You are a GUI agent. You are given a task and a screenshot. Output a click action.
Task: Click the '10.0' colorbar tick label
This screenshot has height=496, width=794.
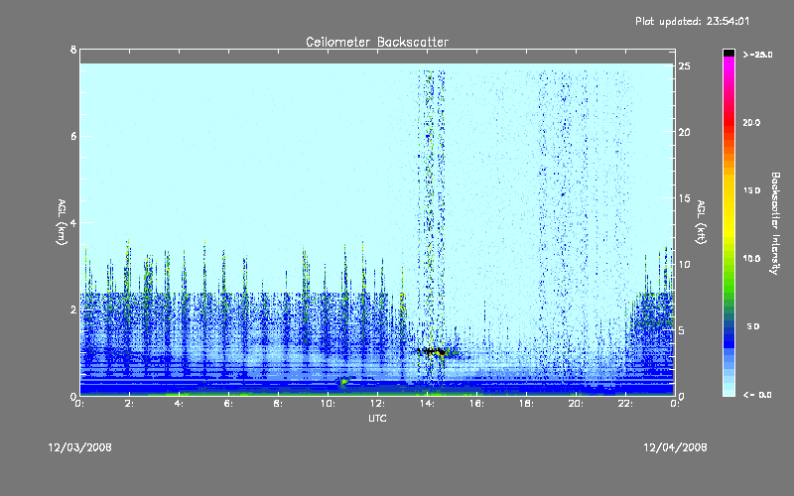pyautogui.click(x=751, y=259)
